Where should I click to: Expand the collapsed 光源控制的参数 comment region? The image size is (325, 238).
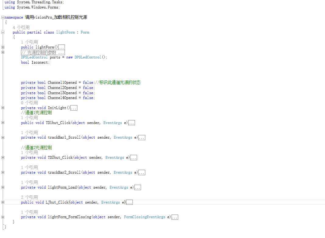[3, 52]
